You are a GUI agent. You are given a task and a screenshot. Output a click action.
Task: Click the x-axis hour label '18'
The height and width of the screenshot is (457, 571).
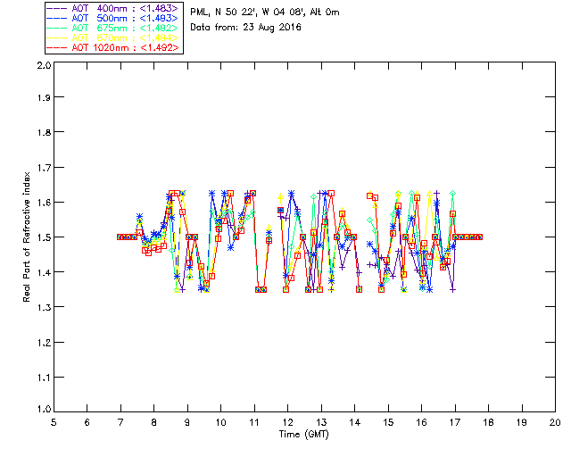[x=488, y=422]
